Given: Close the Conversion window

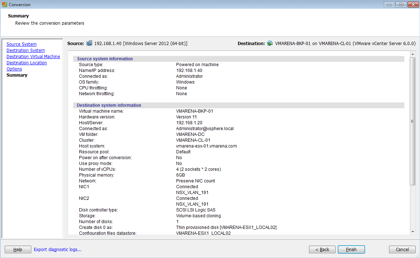Looking at the screenshot, I should (x=413, y=5).
